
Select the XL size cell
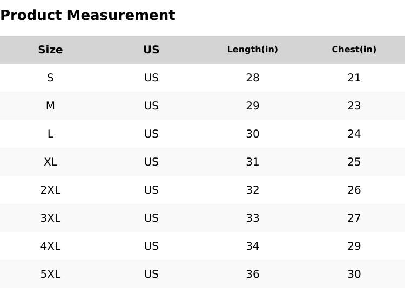tap(50, 162)
